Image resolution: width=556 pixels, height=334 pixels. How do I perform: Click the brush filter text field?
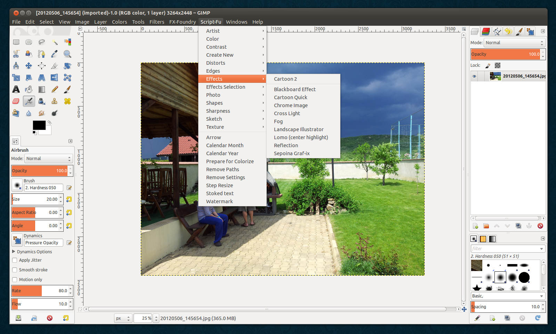(505, 249)
